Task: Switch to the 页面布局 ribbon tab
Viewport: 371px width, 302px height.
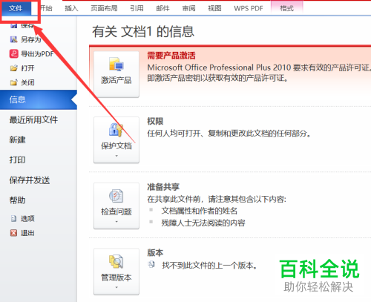Action: click(x=104, y=8)
